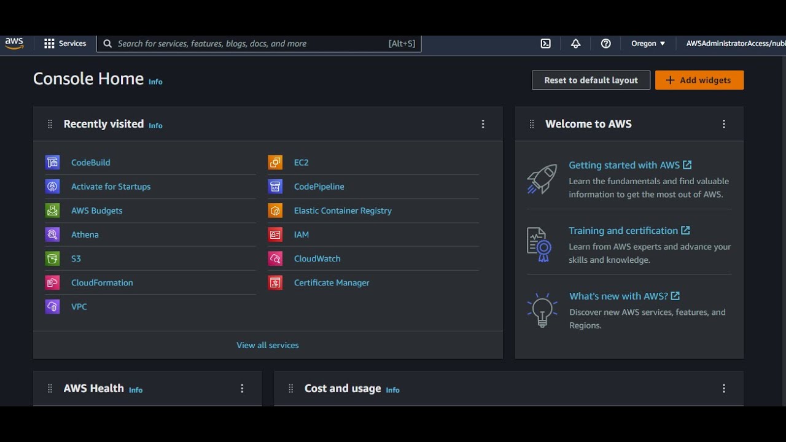
Task: Open the EC2 text link
Action: point(302,163)
